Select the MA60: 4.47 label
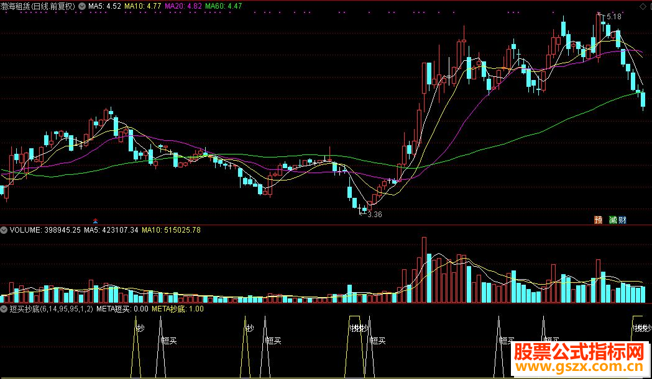This screenshot has width=652, height=379. tap(223, 6)
